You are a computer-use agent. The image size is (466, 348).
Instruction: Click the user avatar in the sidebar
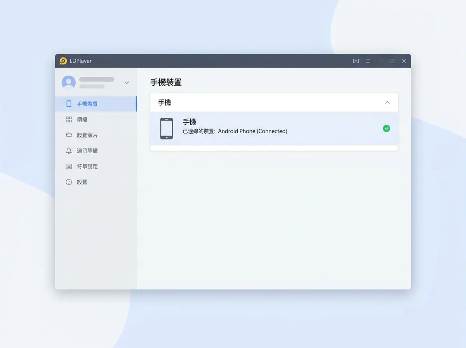coord(69,82)
